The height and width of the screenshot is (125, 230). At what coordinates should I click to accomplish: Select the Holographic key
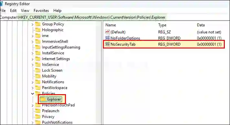point(53,30)
